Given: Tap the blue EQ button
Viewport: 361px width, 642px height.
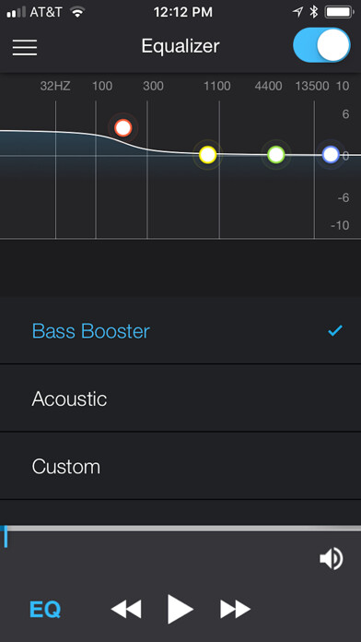Looking at the screenshot, I should 45,609.
